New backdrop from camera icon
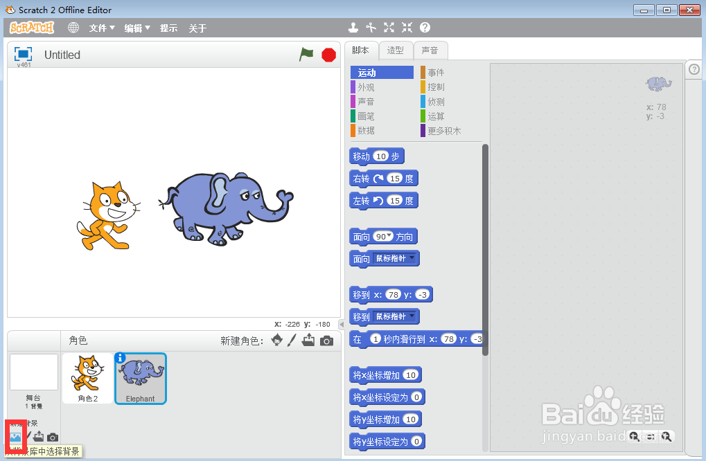The height and width of the screenshot is (461, 706). pyautogui.click(x=53, y=437)
